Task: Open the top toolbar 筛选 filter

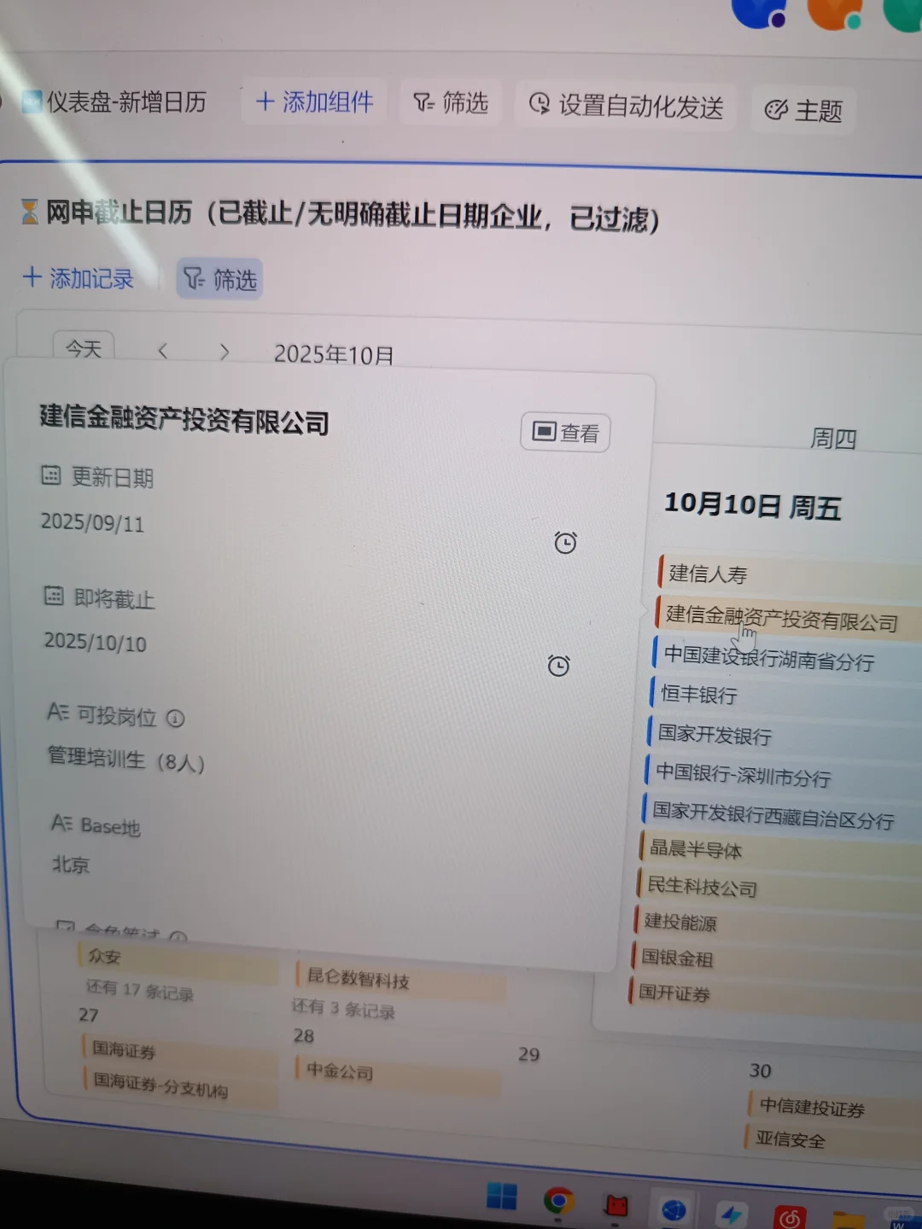Action: coord(451,103)
